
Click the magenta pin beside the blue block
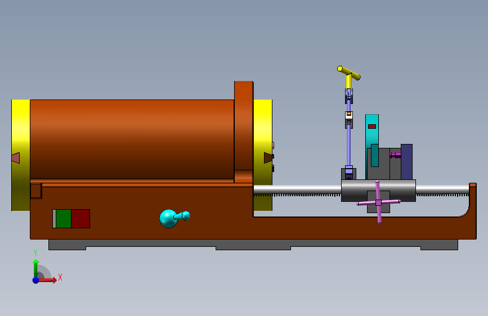click(x=395, y=155)
